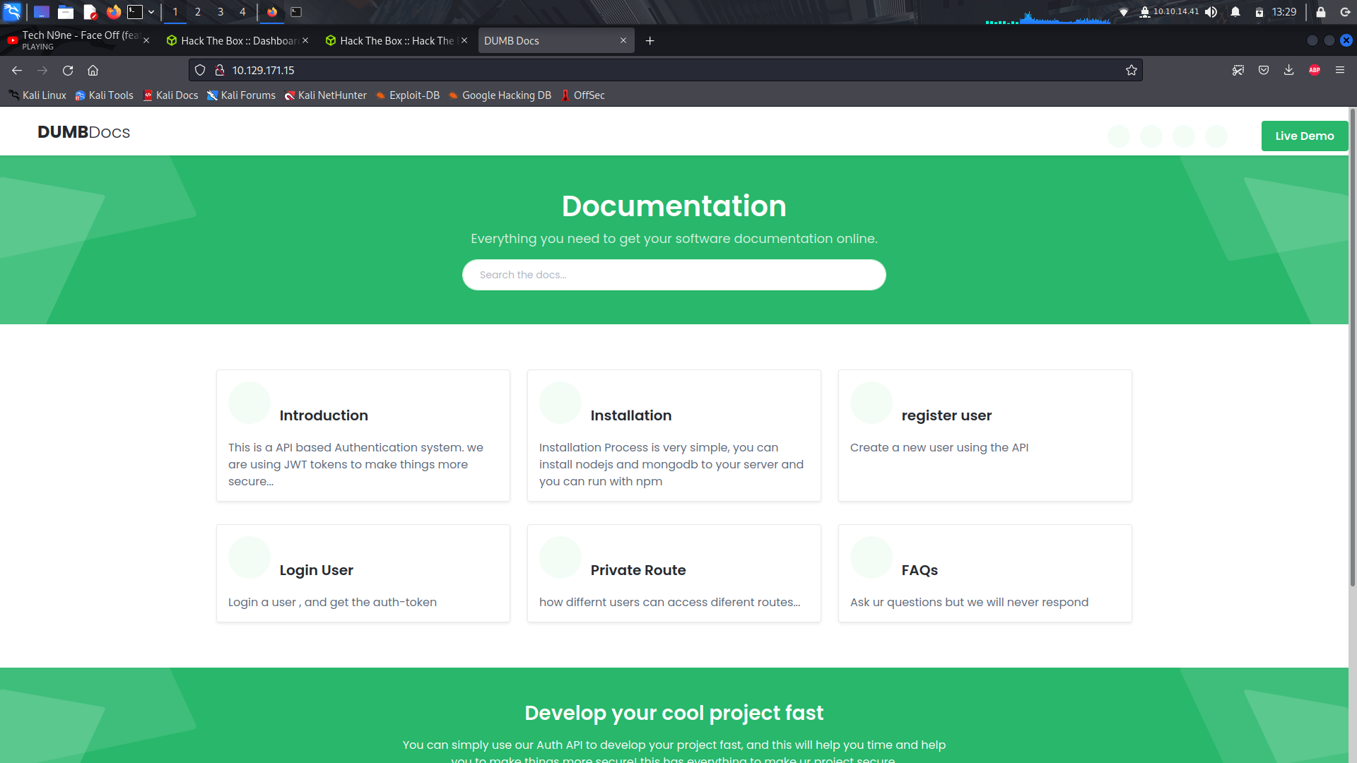Go to the Firefox home page
The width and height of the screenshot is (1357, 763).
click(93, 70)
